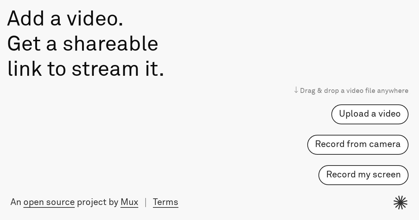Open the open source link
This screenshot has width=419, height=220.
[x=49, y=202]
